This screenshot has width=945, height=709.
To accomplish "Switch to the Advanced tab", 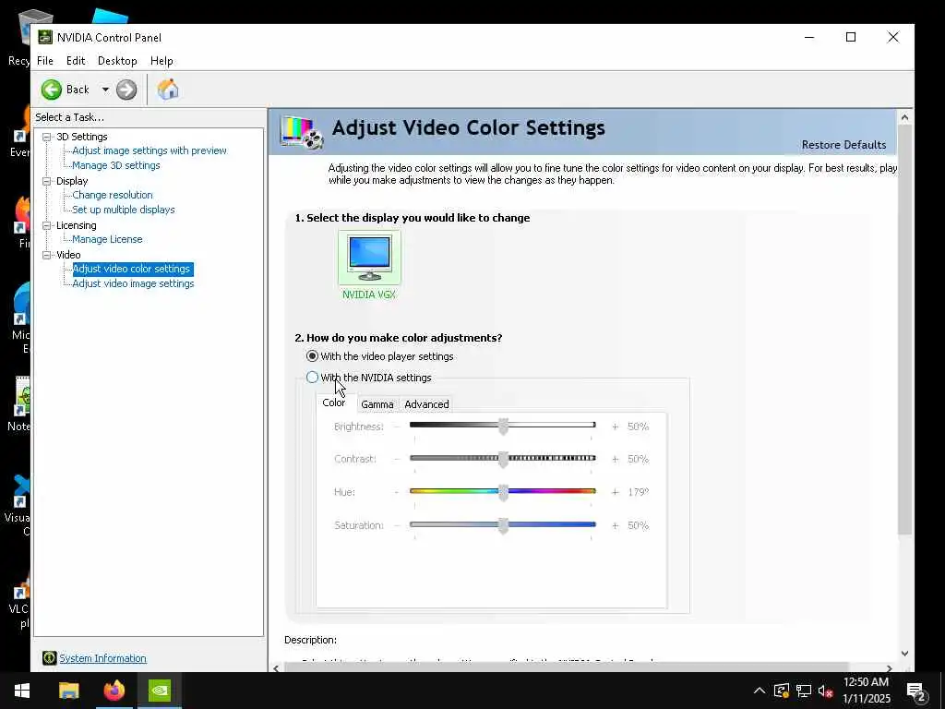I will click(426, 404).
